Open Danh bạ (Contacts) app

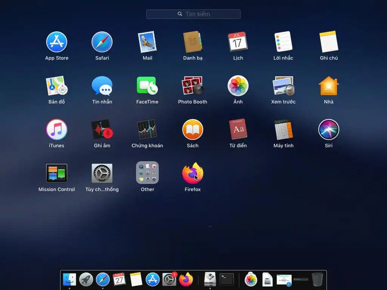click(x=192, y=42)
